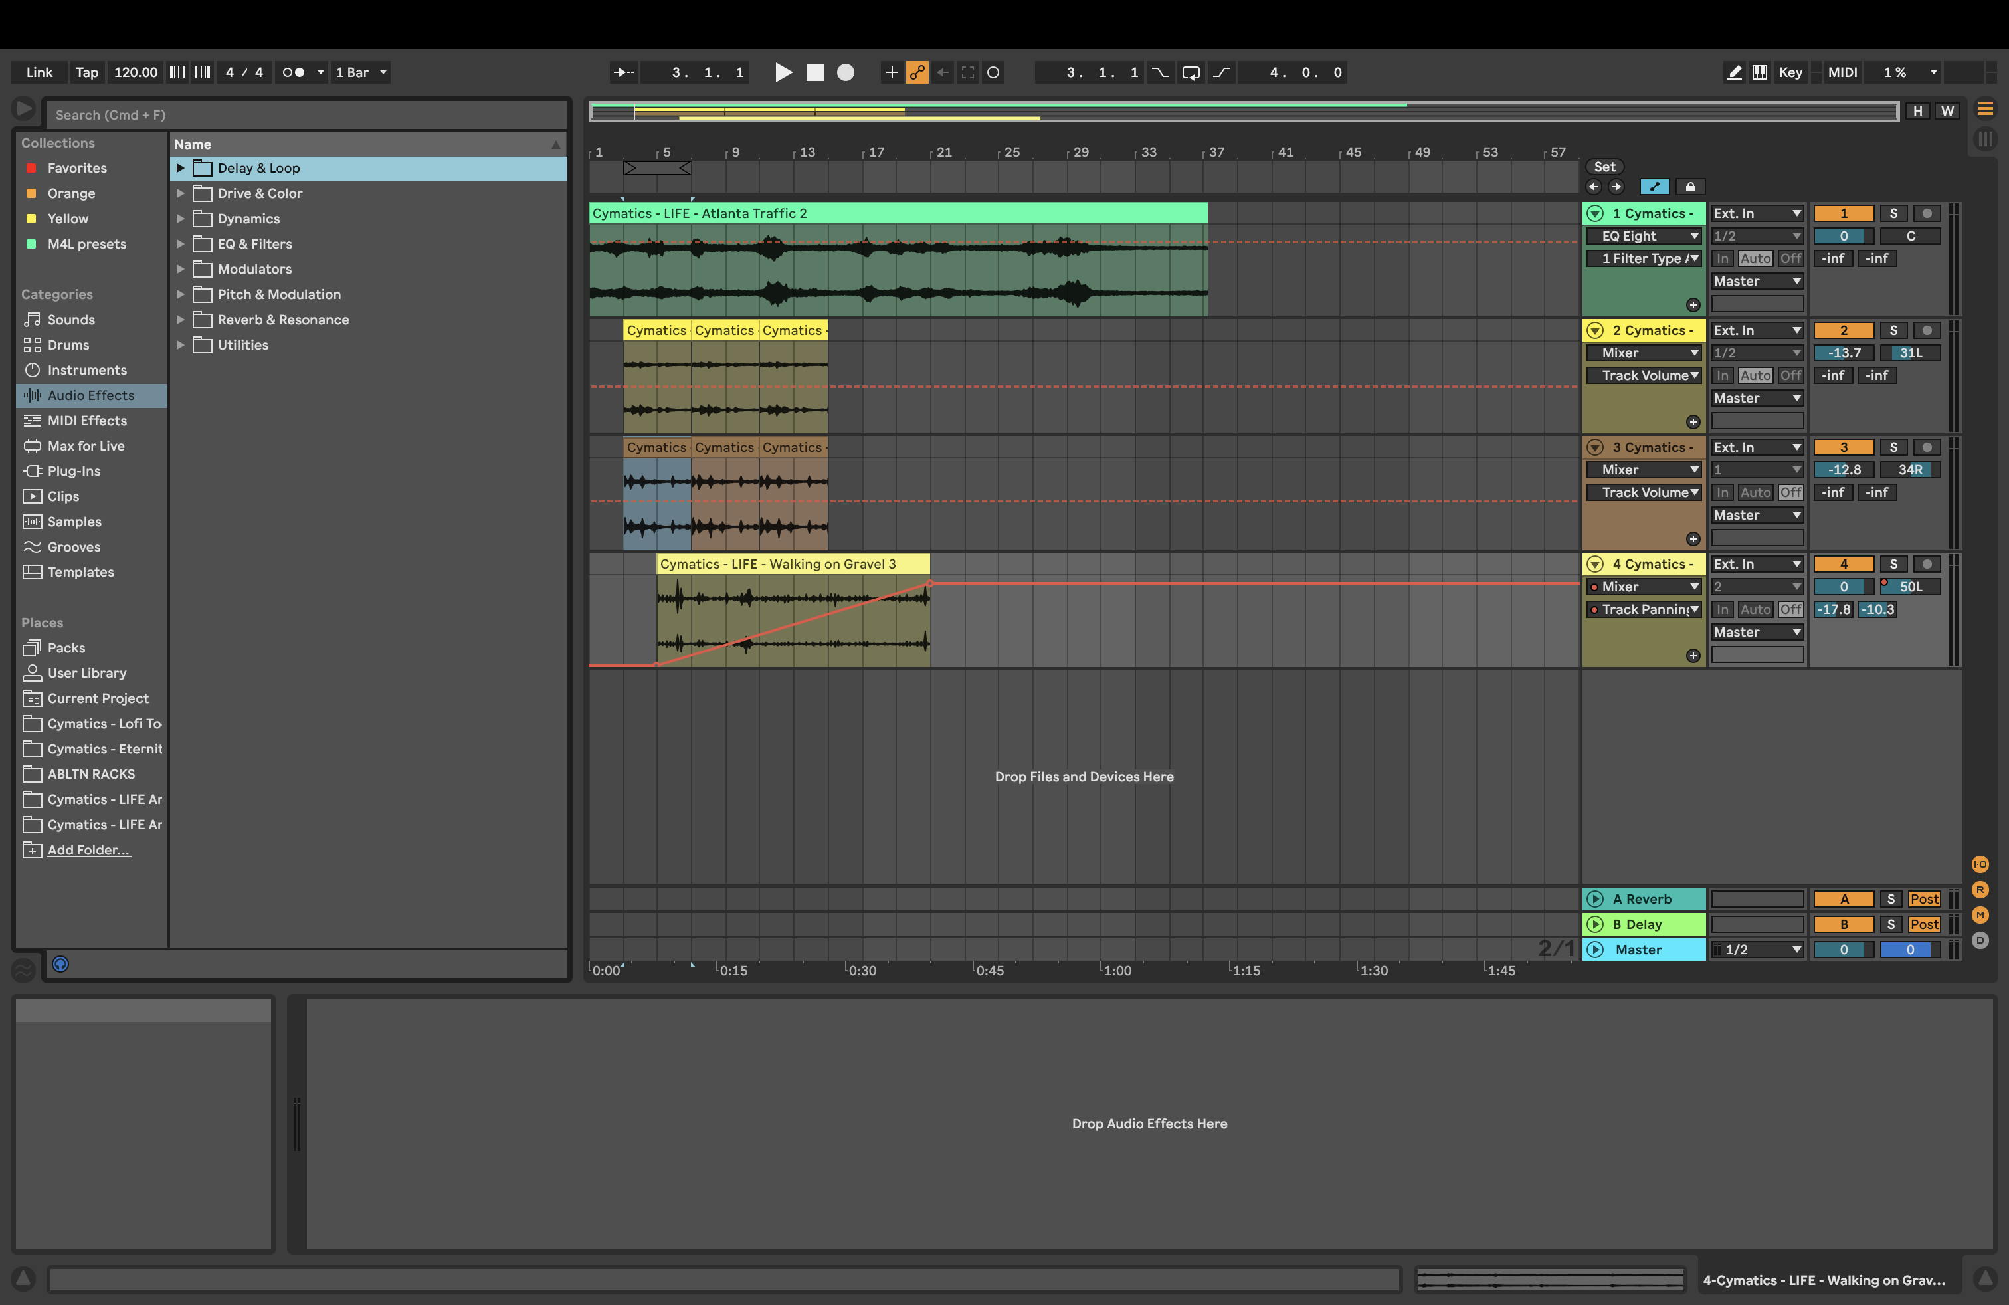
Task: Deactivate track 3 with its orange activator
Action: tap(1844, 447)
